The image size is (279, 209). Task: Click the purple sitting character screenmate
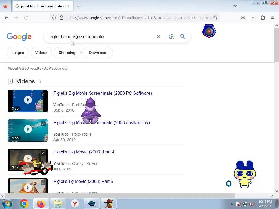coord(90,110)
